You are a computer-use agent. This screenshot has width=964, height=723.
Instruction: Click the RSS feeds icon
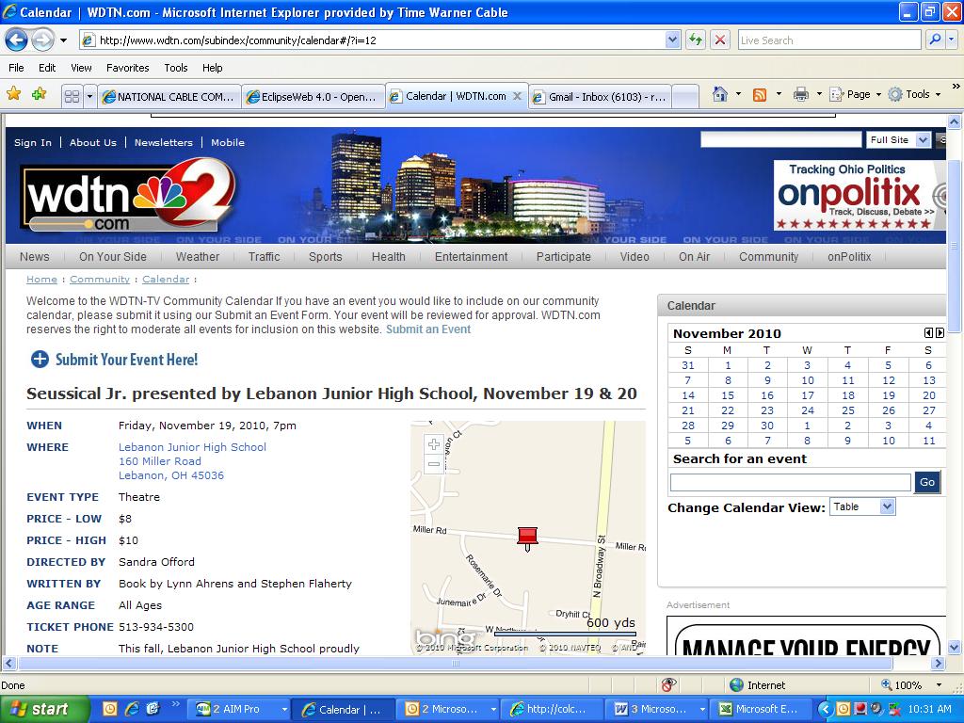coord(760,94)
